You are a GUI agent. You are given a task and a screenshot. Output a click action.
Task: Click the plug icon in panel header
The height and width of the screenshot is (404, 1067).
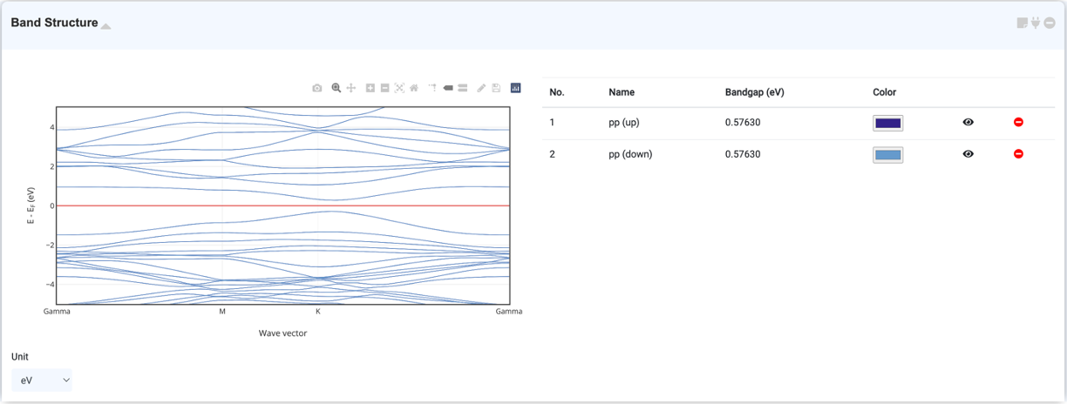[1036, 24]
